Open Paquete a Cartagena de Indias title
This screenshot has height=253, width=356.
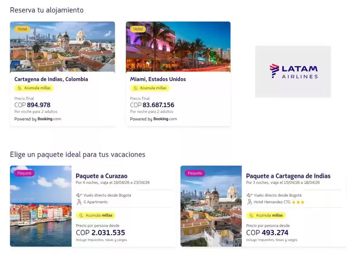point(288,176)
